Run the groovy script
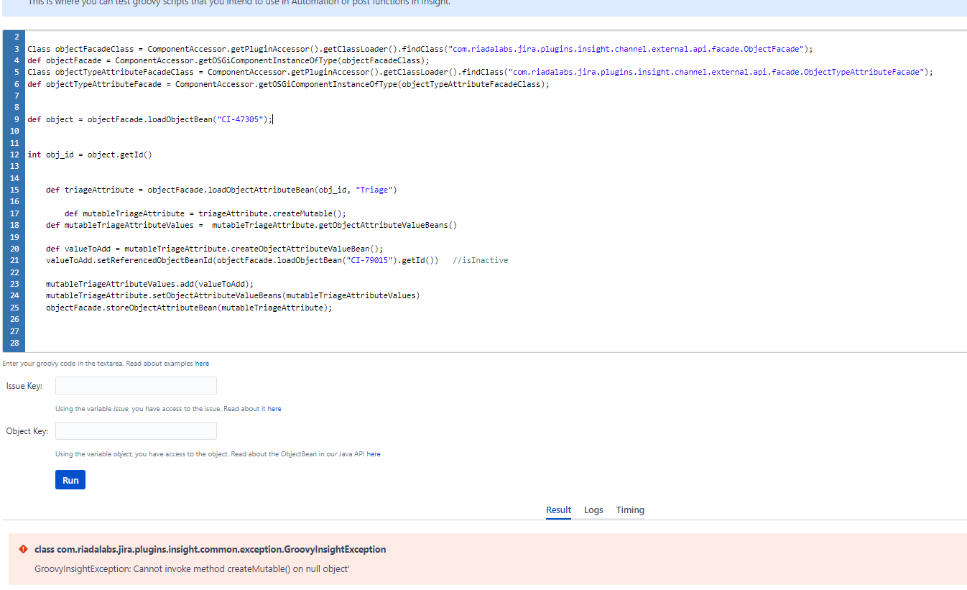This screenshot has height=590, width=967. coord(70,479)
